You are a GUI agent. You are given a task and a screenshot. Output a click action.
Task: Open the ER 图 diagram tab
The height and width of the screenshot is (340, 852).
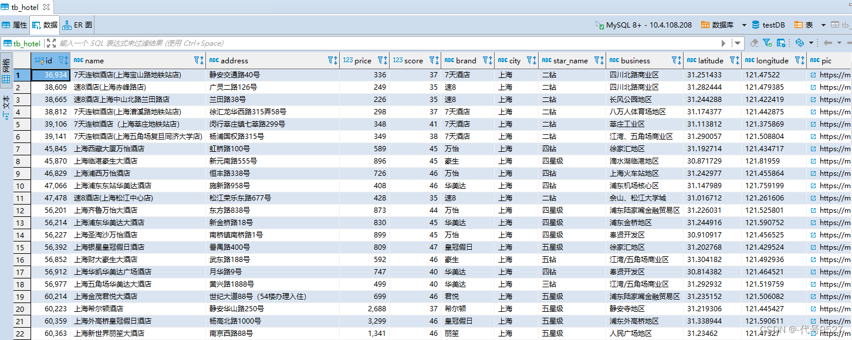77,25
